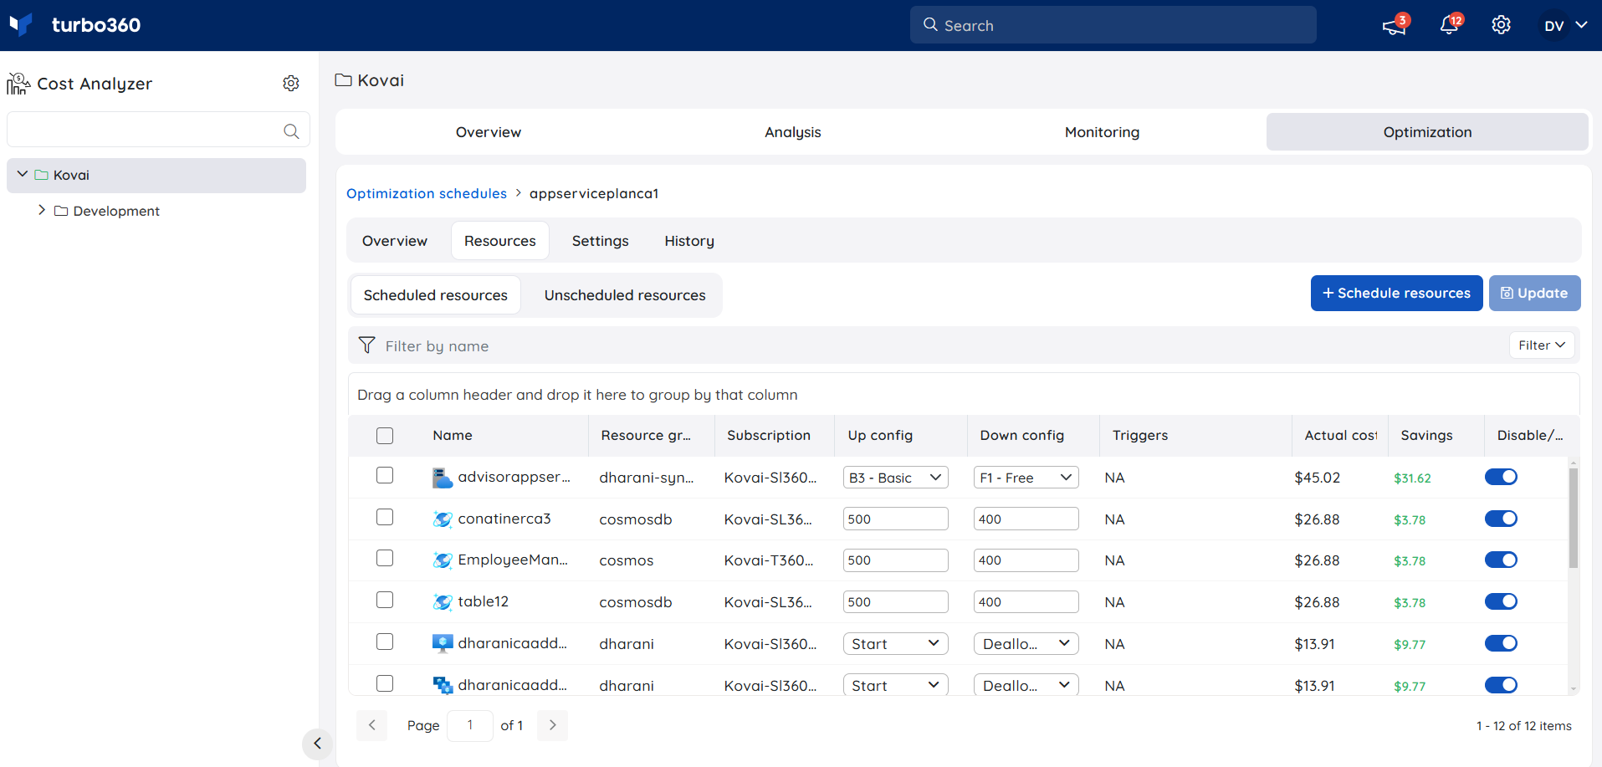
Task: Click the search magnifier in top bar
Action: 930,25
